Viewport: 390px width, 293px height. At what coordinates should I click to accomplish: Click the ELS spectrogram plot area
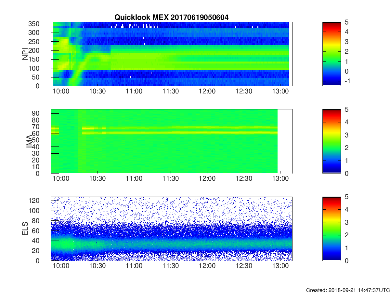[x=171, y=229]
